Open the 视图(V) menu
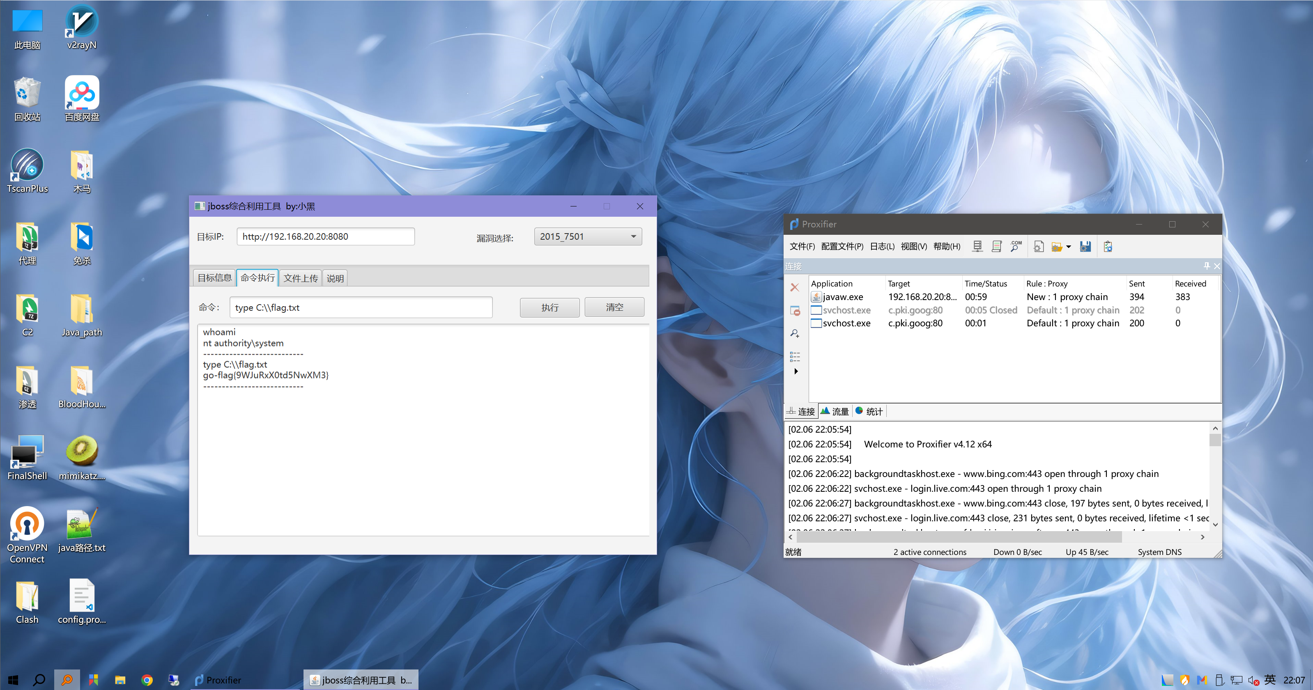The height and width of the screenshot is (690, 1313). tap(913, 247)
